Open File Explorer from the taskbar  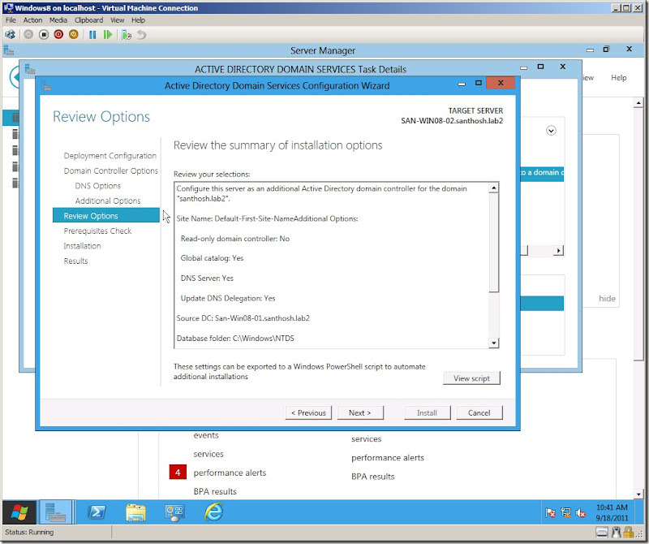point(135,512)
